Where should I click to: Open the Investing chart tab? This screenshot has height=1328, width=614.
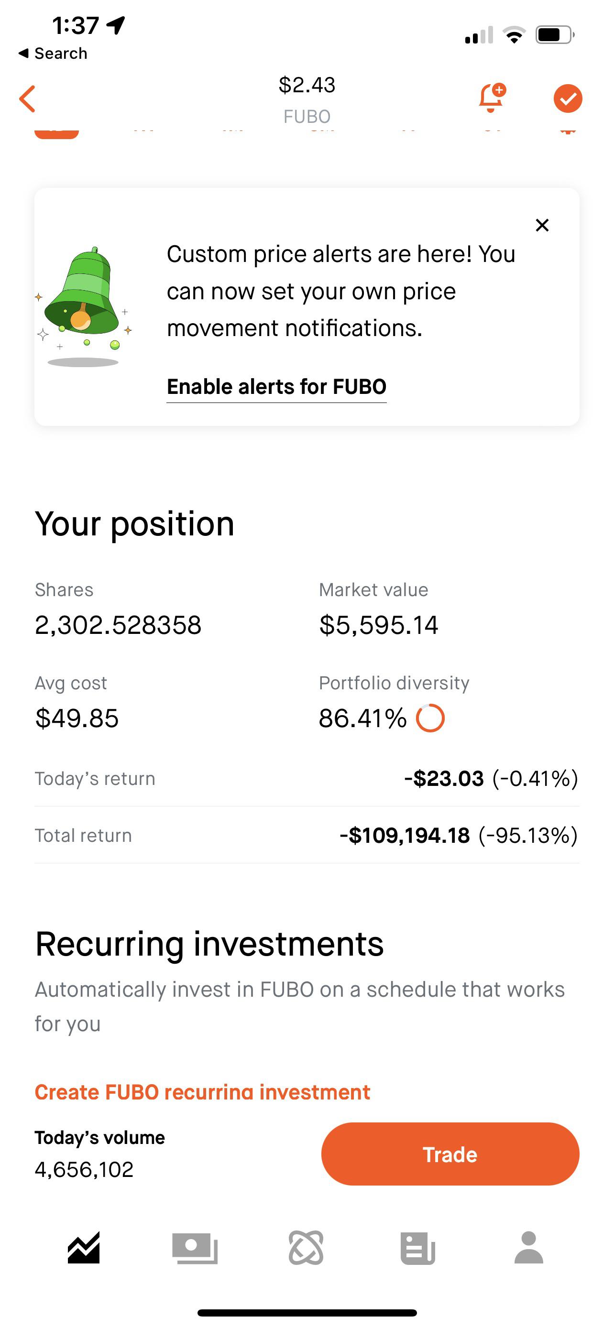[84, 1248]
